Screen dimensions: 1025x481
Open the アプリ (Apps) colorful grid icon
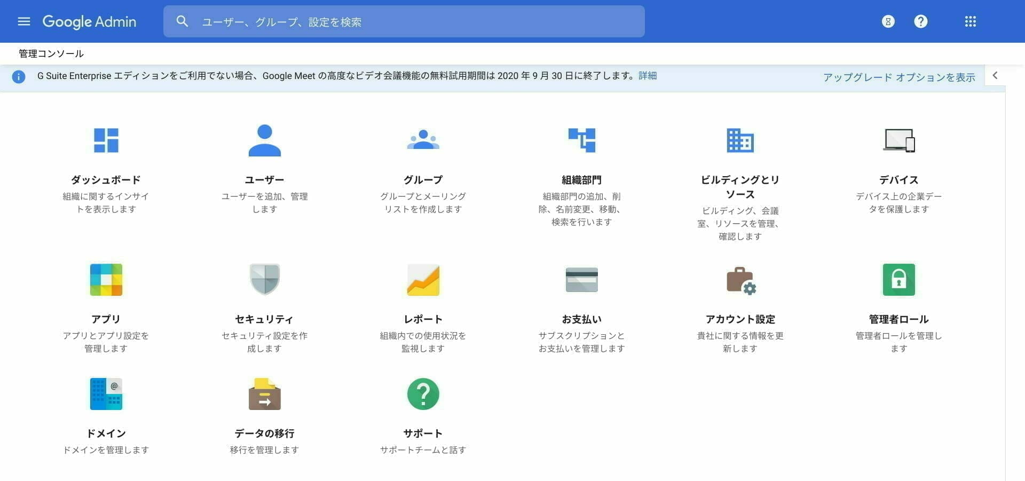(106, 279)
